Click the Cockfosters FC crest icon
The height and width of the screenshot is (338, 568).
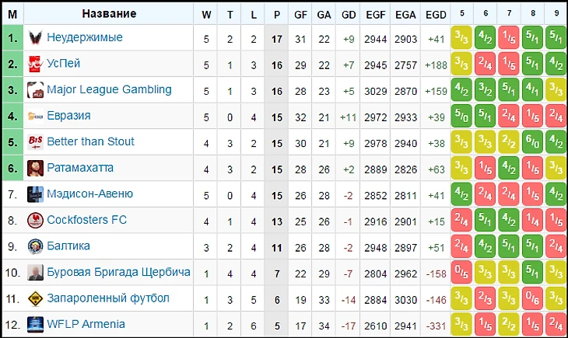[x=34, y=220]
